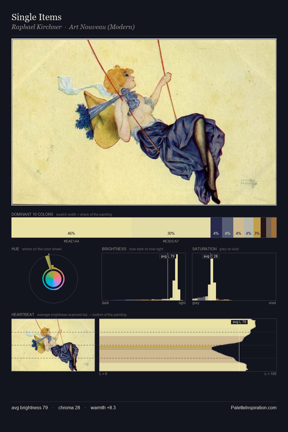Click avg L 79 label in Brightness chart

click(168, 256)
